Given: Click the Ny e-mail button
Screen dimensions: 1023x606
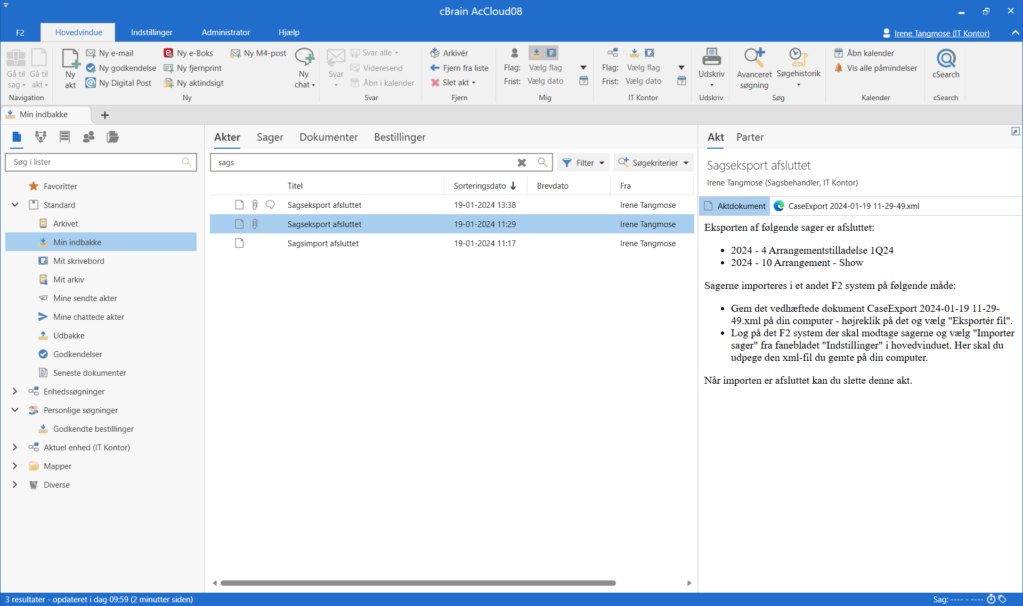Looking at the screenshot, I should pos(110,53).
